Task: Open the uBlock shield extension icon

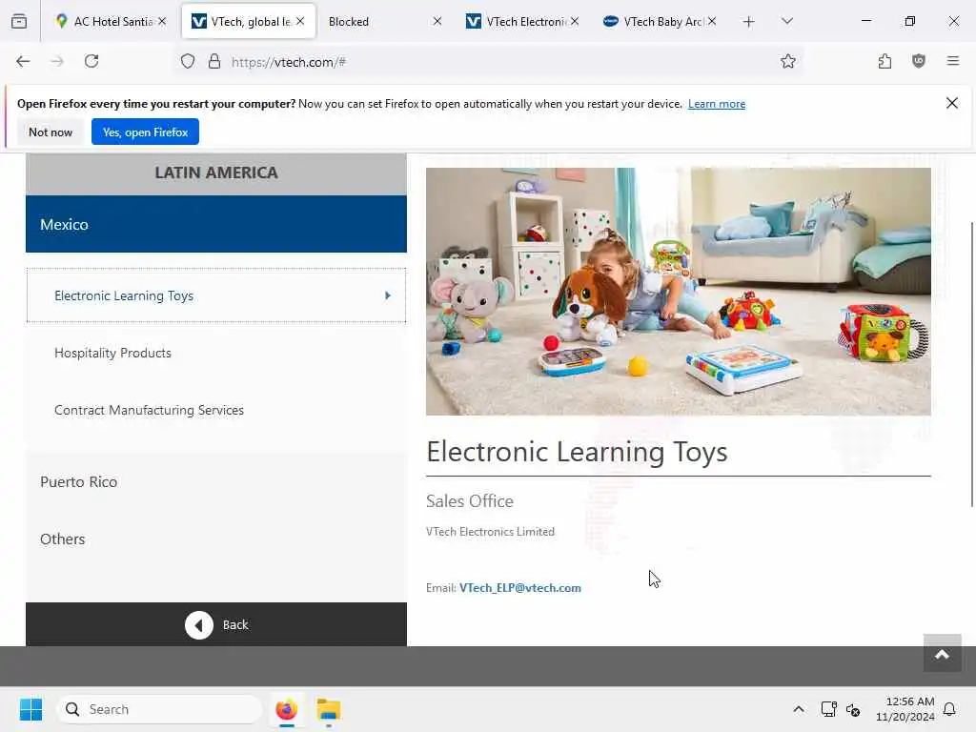Action: tap(919, 61)
